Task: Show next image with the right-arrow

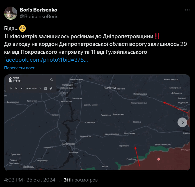Action: point(182,122)
